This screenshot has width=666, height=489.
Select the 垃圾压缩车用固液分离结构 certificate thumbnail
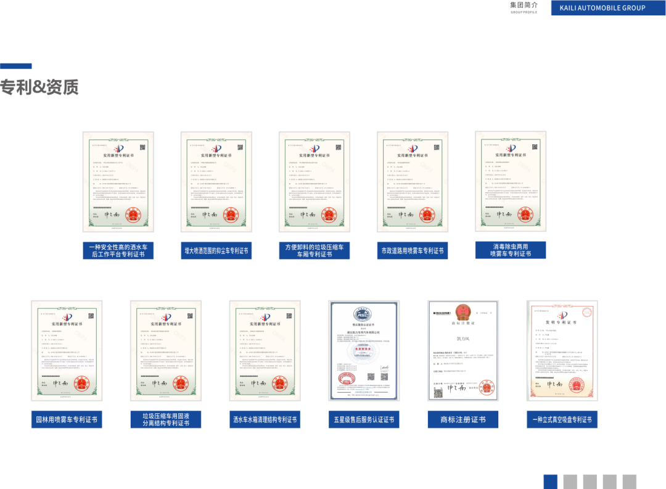coord(166,350)
